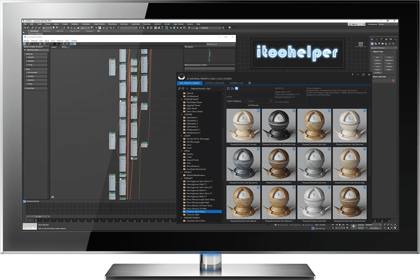Screen dimensions: 420x280
Task: Click the Play Animation button
Action: point(340,225)
